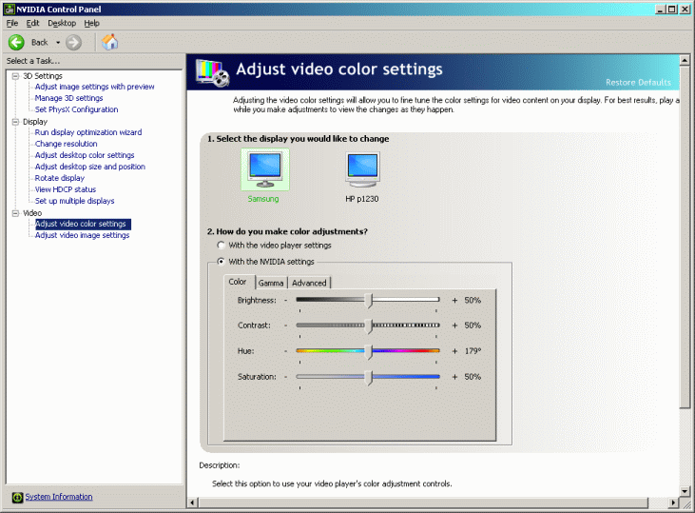695x513 pixels.
Task: Open the Desktop menu
Action: [x=62, y=23]
